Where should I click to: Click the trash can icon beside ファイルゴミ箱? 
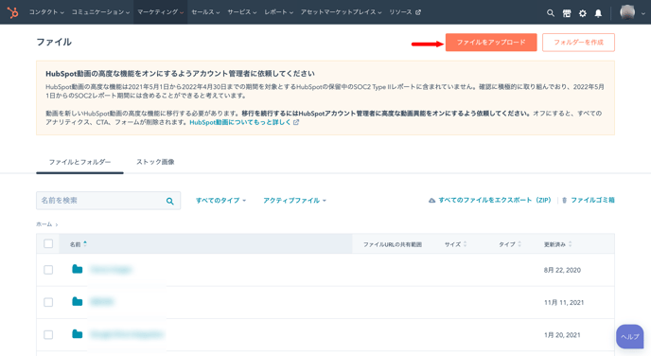pyautogui.click(x=564, y=200)
